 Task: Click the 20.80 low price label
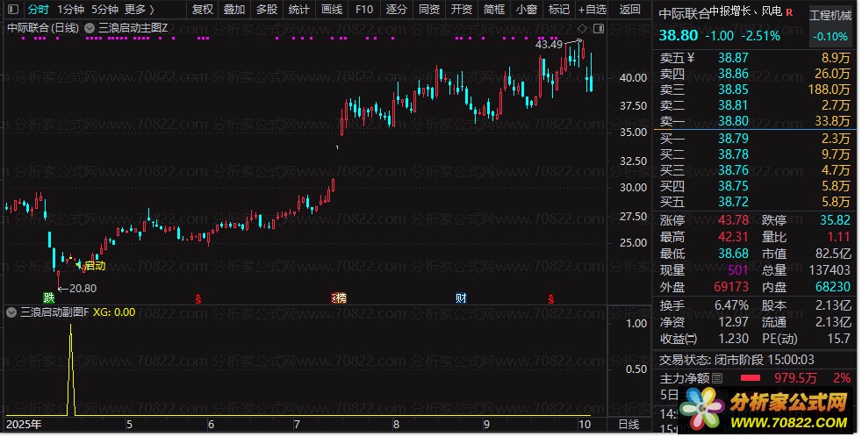[x=83, y=288]
